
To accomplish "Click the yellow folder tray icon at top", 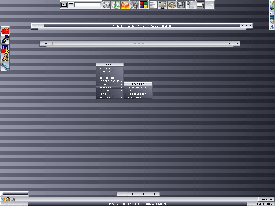I will click(x=272, y=3).
